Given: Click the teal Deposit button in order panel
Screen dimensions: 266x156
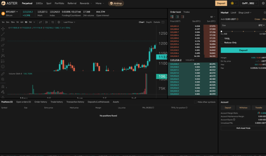Looking at the screenshot, I should coord(243,50).
